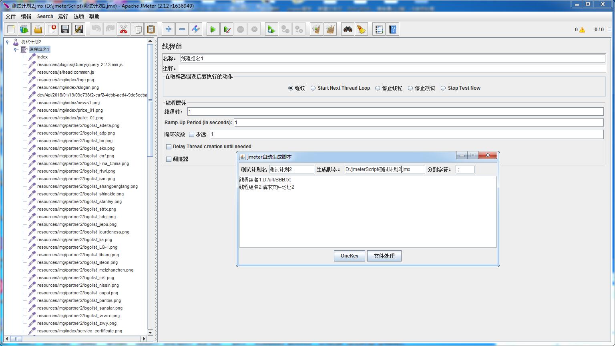The width and height of the screenshot is (615, 346).
Task: Click the 生成脚本 path field
Action: pyautogui.click(x=385, y=169)
